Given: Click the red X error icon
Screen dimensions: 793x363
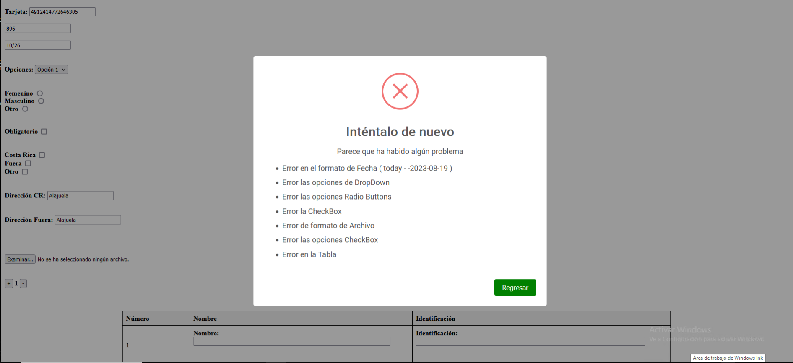Looking at the screenshot, I should (x=400, y=91).
